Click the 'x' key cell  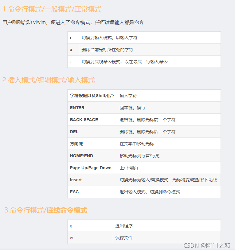[73, 50]
